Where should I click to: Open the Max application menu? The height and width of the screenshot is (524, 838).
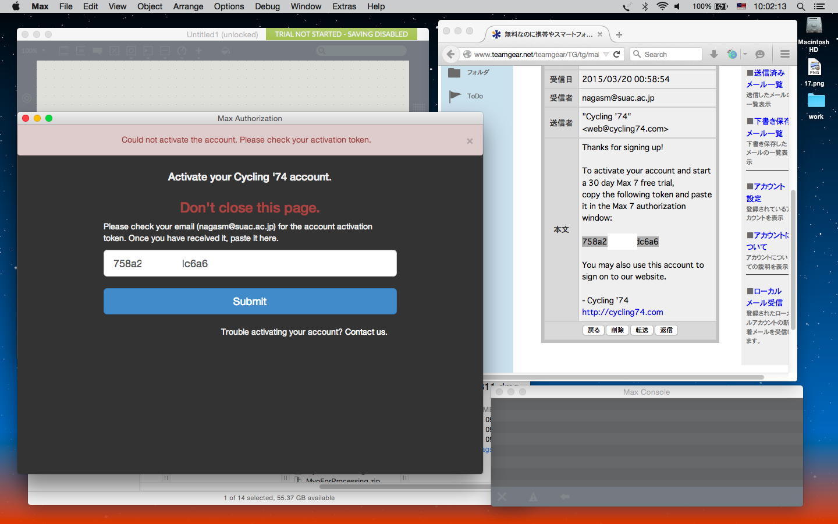pos(40,6)
